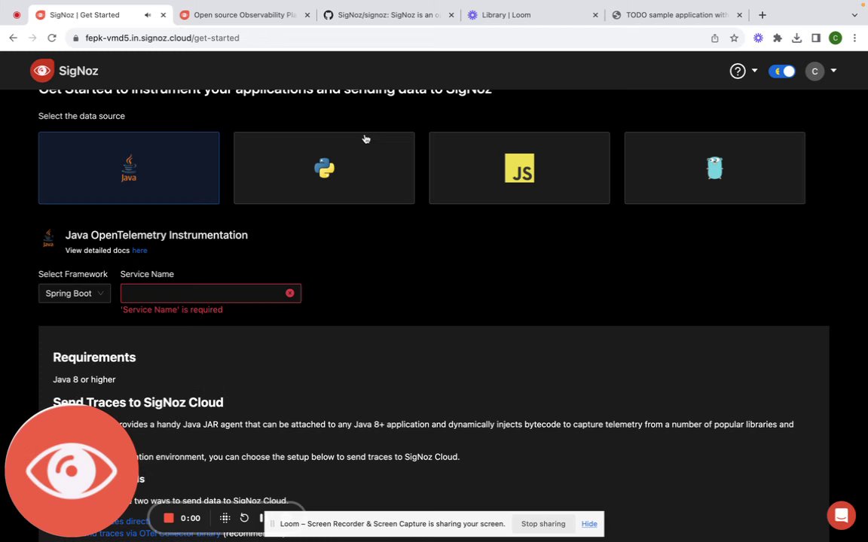Open a new browser tab with the plus
This screenshot has height=542, width=868.
763,15
